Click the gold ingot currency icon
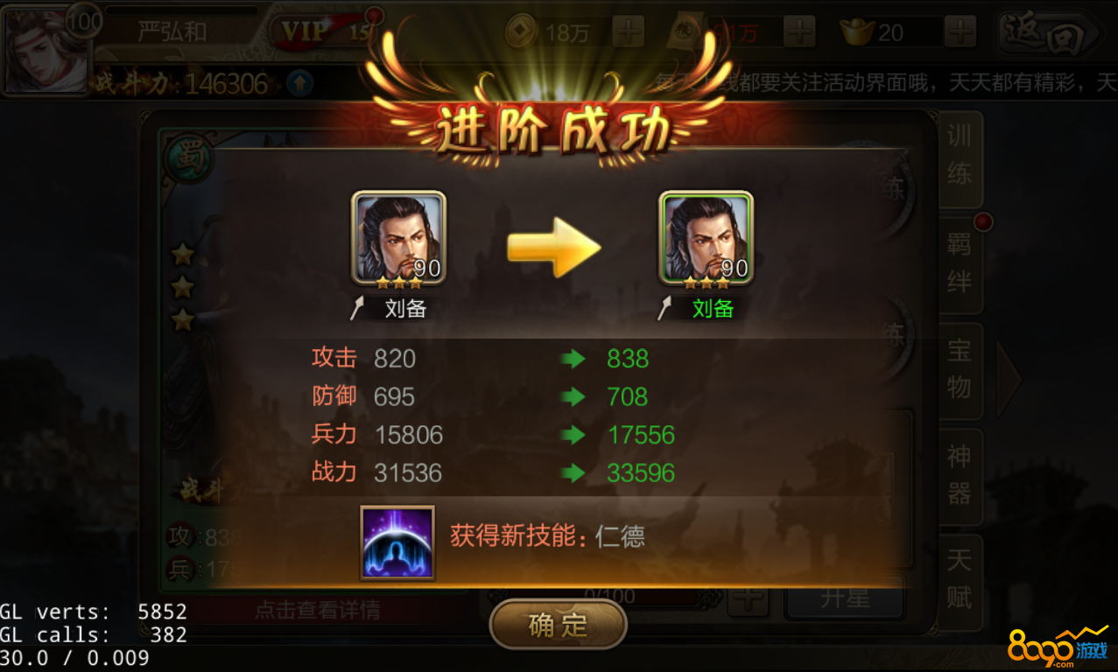 [857, 33]
